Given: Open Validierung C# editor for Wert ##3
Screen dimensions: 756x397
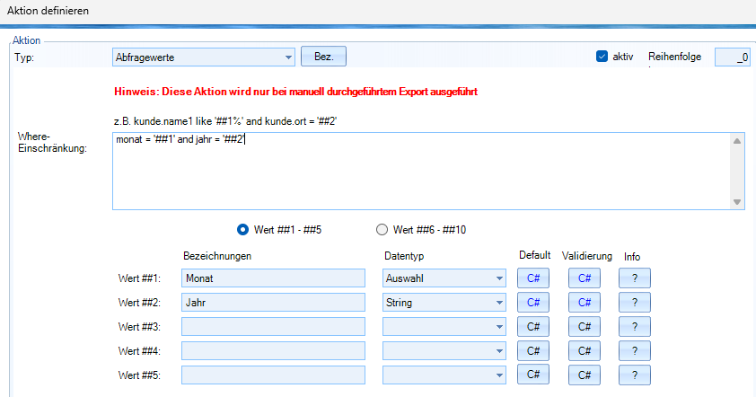Looking at the screenshot, I should point(585,327).
